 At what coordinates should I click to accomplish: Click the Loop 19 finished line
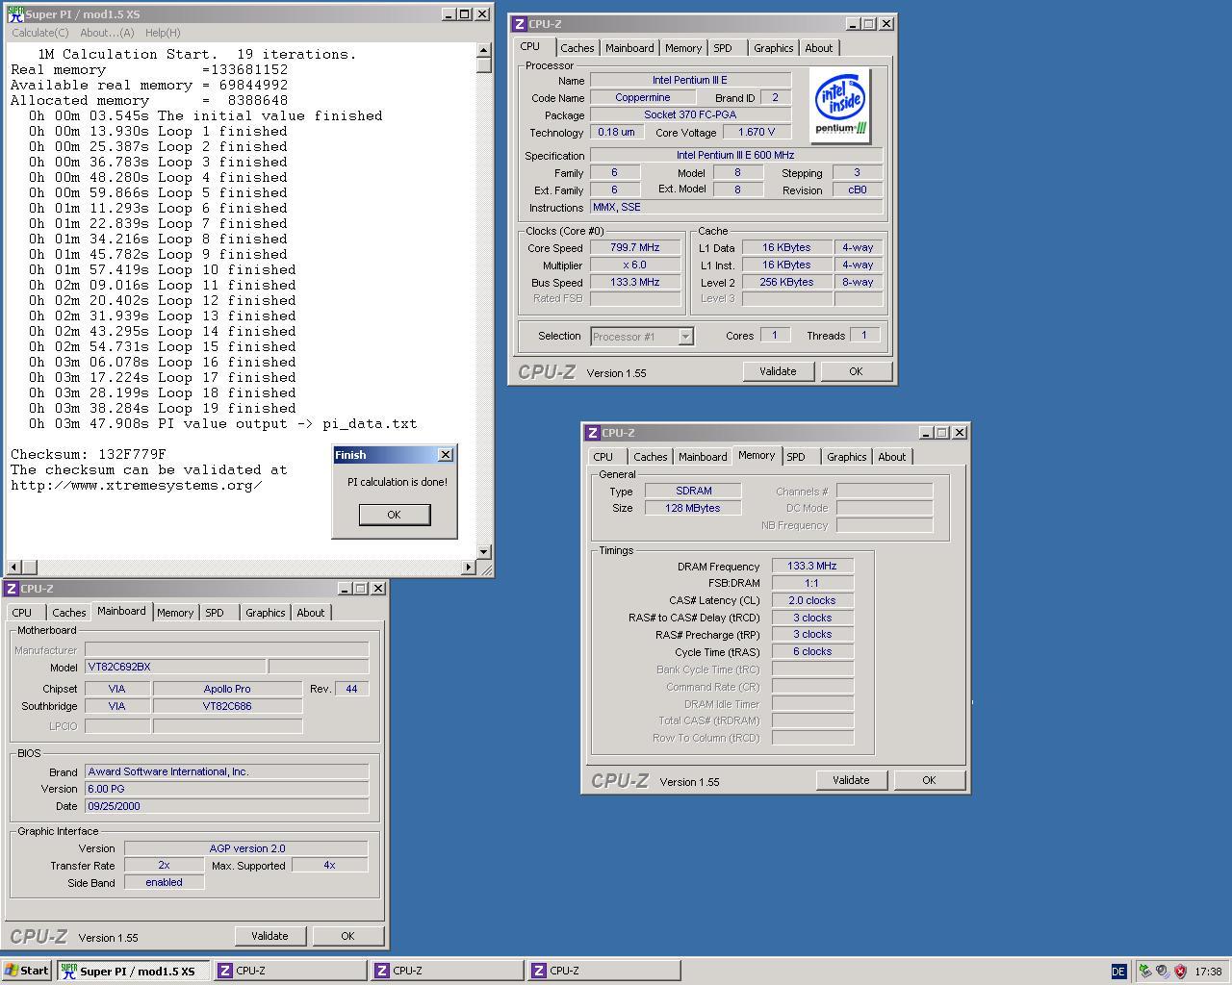tap(162, 408)
